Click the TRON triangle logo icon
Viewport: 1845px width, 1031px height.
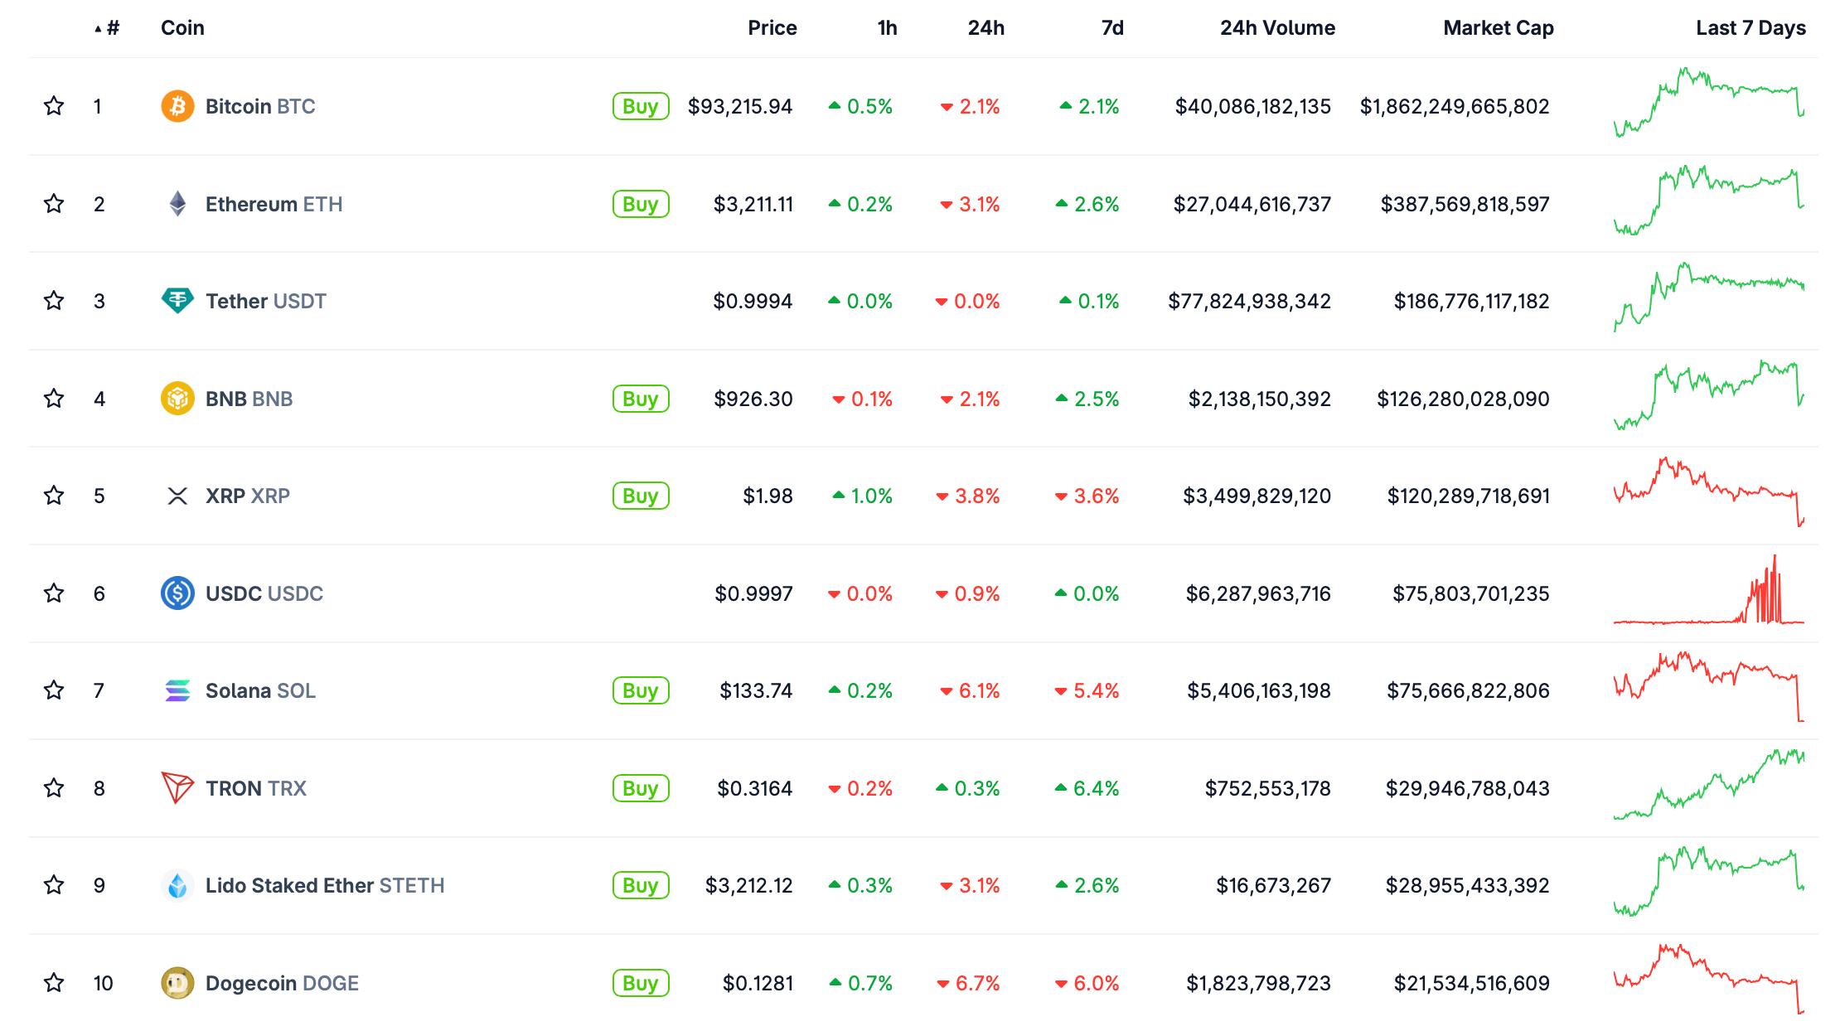(x=177, y=788)
